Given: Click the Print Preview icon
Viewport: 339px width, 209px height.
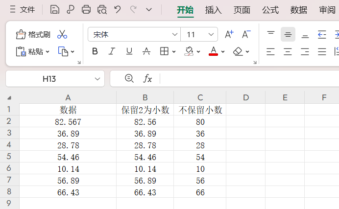Looking at the screenshot, I should [x=102, y=9].
